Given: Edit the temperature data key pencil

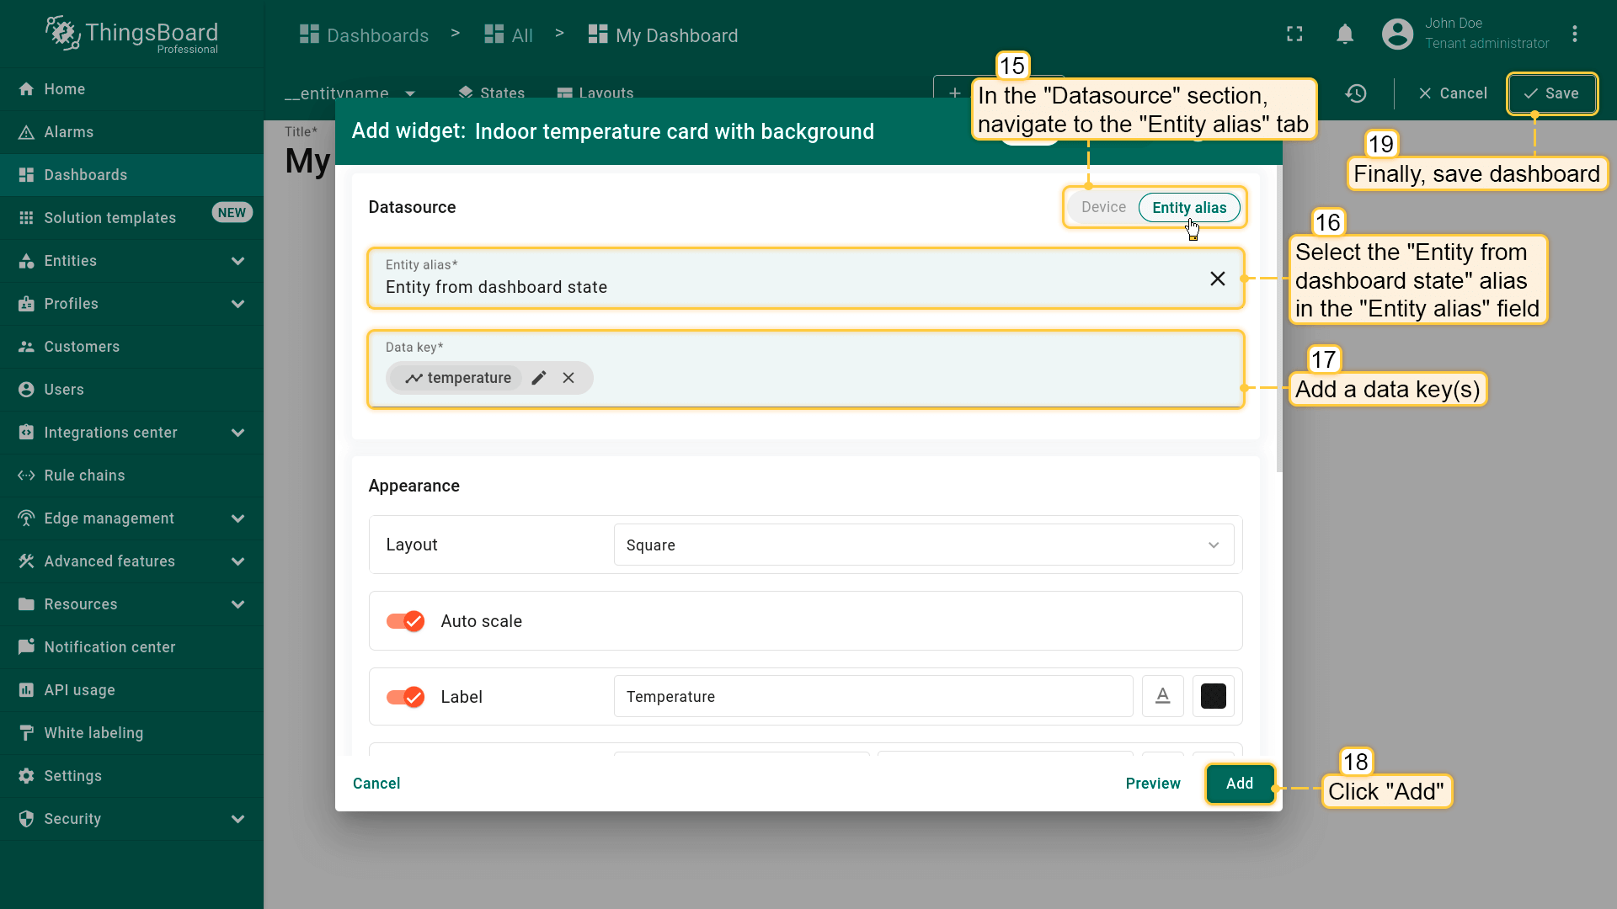Looking at the screenshot, I should click(539, 378).
